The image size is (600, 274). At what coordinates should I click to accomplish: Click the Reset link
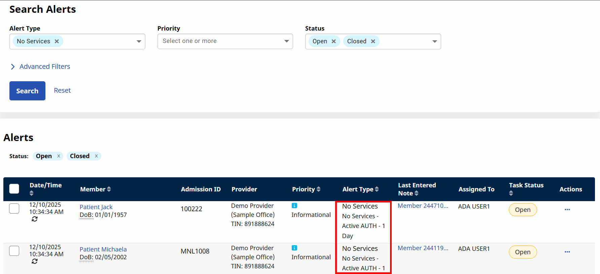coord(62,90)
